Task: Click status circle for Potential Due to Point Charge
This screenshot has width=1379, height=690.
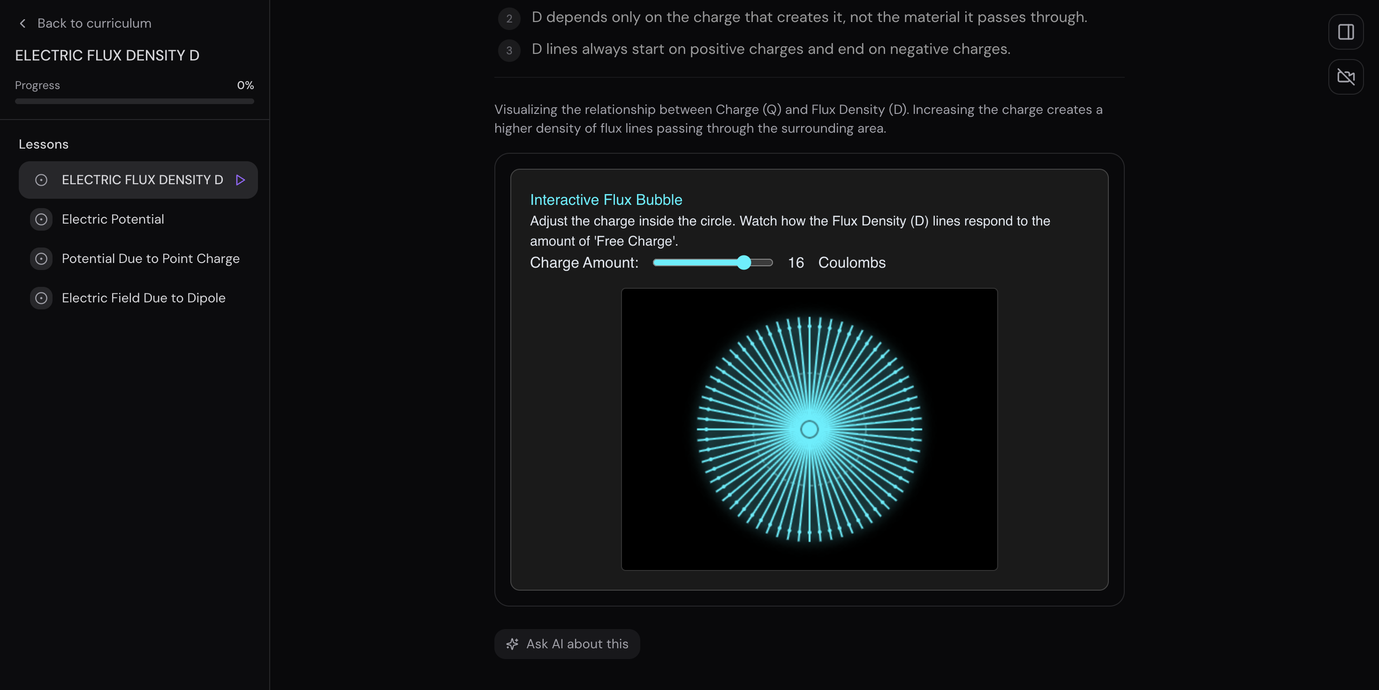Action: pyautogui.click(x=41, y=259)
